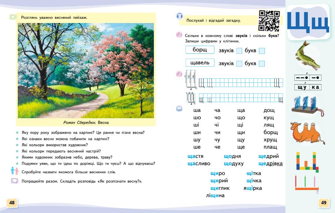Click the question 'Якими художник зобразив небо'
The height and width of the screenshot is (213, 335).
coord(67,157)
